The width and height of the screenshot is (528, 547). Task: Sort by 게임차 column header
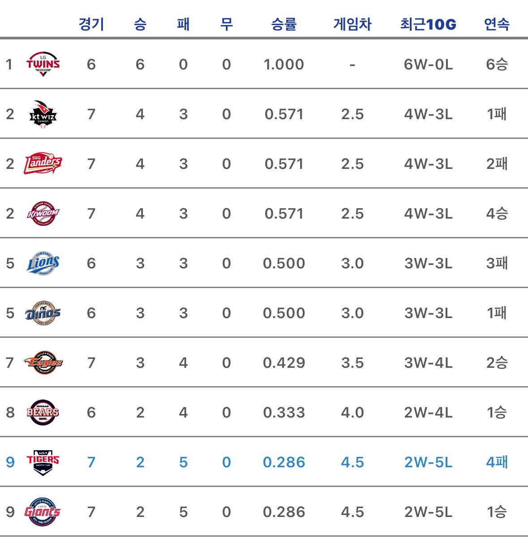[352, 24]
